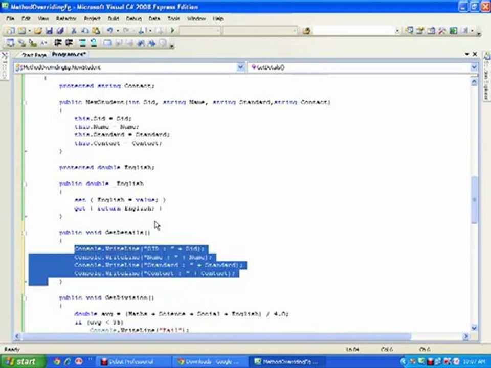The image size is (491, 368).
Task: Click the horizontal scrollbar thumb of the editor
Action: pos(216,336)
